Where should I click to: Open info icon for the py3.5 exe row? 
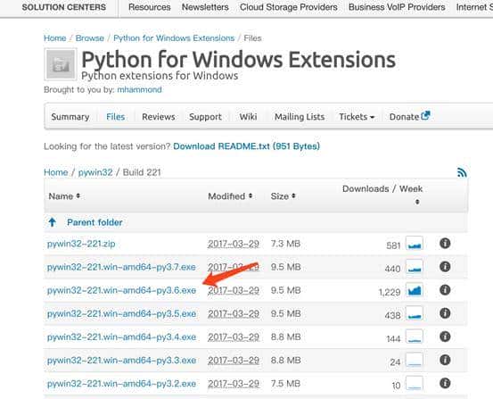point(445,313)
